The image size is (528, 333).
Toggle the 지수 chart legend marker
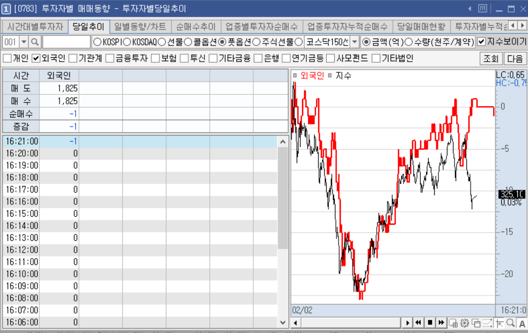click(329, 76)
